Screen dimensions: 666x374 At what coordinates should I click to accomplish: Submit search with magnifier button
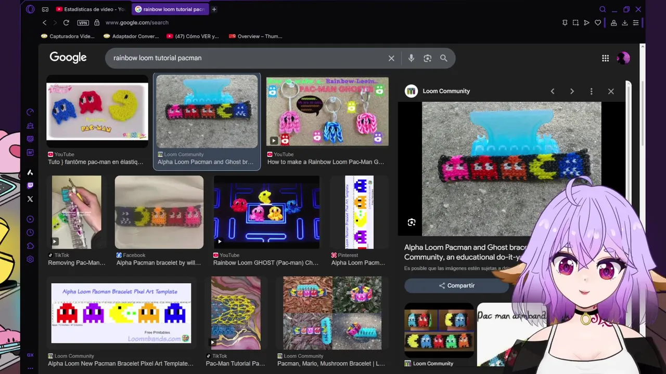tap(444, 58)
